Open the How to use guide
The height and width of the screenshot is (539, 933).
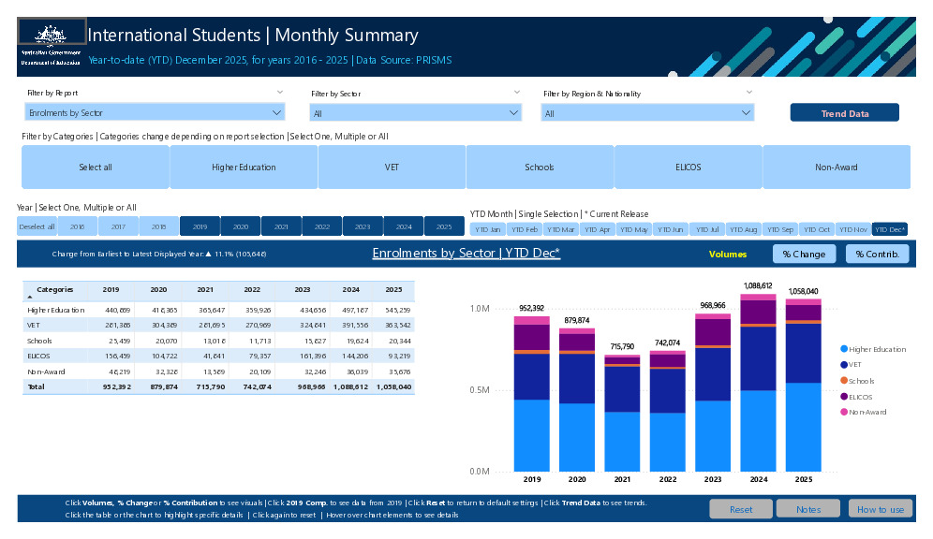tap(880, 508)
